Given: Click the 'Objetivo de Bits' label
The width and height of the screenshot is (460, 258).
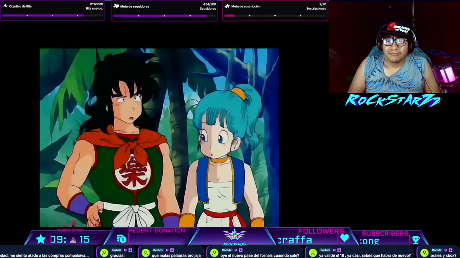Looking at the screenshot, I should pyautogui.click(x=20, y=6).
